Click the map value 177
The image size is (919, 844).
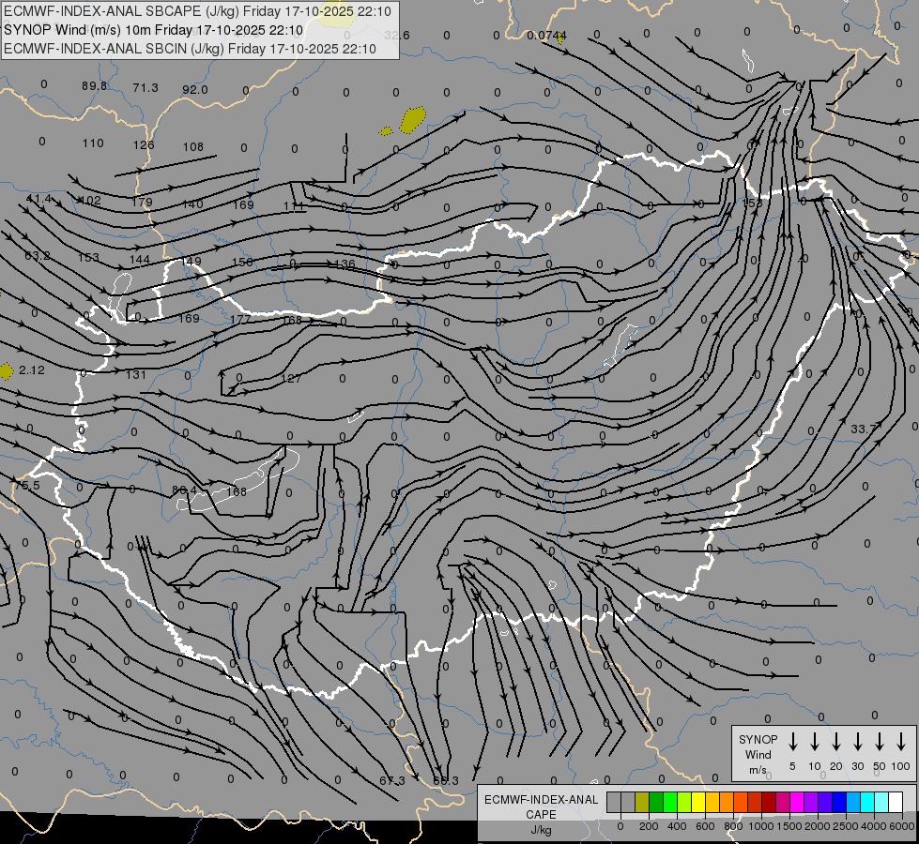[240, 319]
